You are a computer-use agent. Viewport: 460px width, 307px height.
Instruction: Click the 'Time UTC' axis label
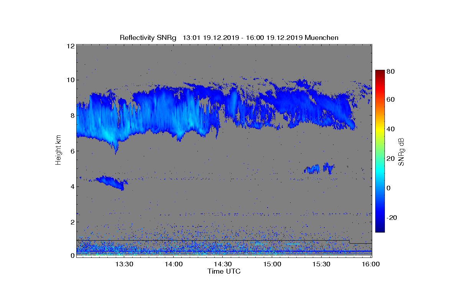(x=224, y=271)
